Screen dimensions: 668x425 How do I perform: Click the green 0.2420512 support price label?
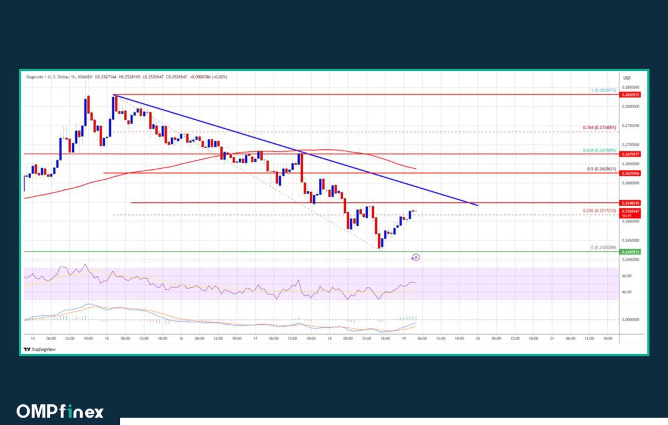[630, 252]
